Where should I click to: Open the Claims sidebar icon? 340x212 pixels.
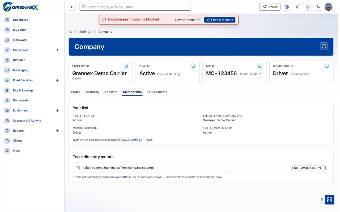(x=7, y=141)
